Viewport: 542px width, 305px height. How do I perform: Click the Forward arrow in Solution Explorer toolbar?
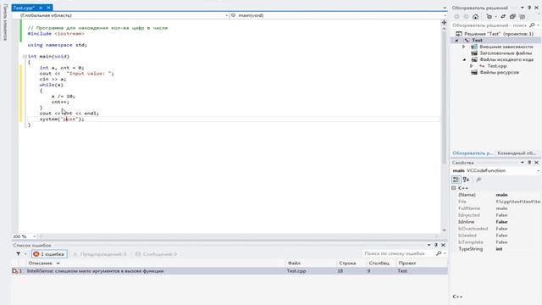click(x=466, y=17)
